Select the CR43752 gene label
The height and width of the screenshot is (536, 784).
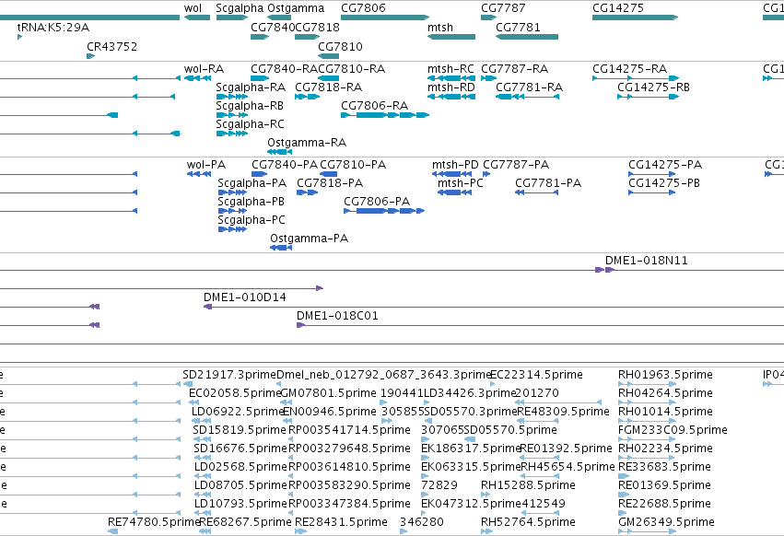[112, 46]
